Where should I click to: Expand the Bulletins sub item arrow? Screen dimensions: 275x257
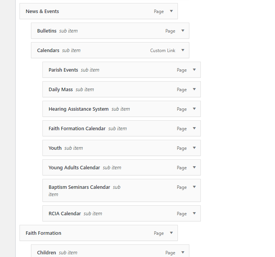tap(183, 31)
